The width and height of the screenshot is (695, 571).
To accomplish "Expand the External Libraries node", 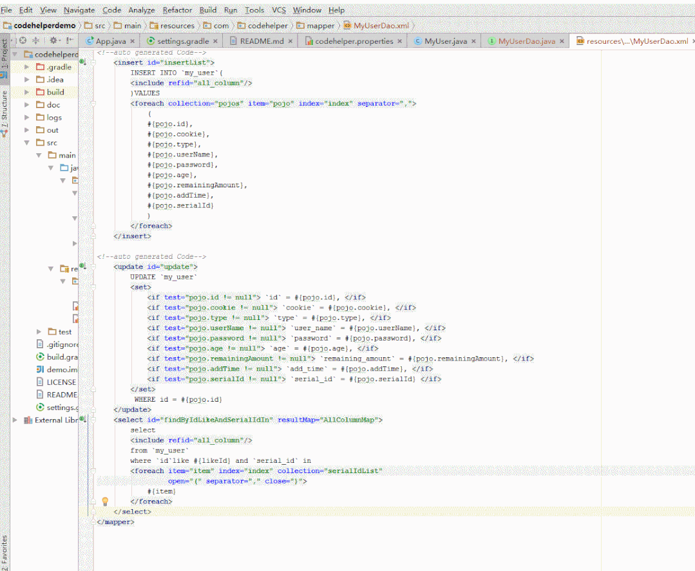I will [15, 420].
